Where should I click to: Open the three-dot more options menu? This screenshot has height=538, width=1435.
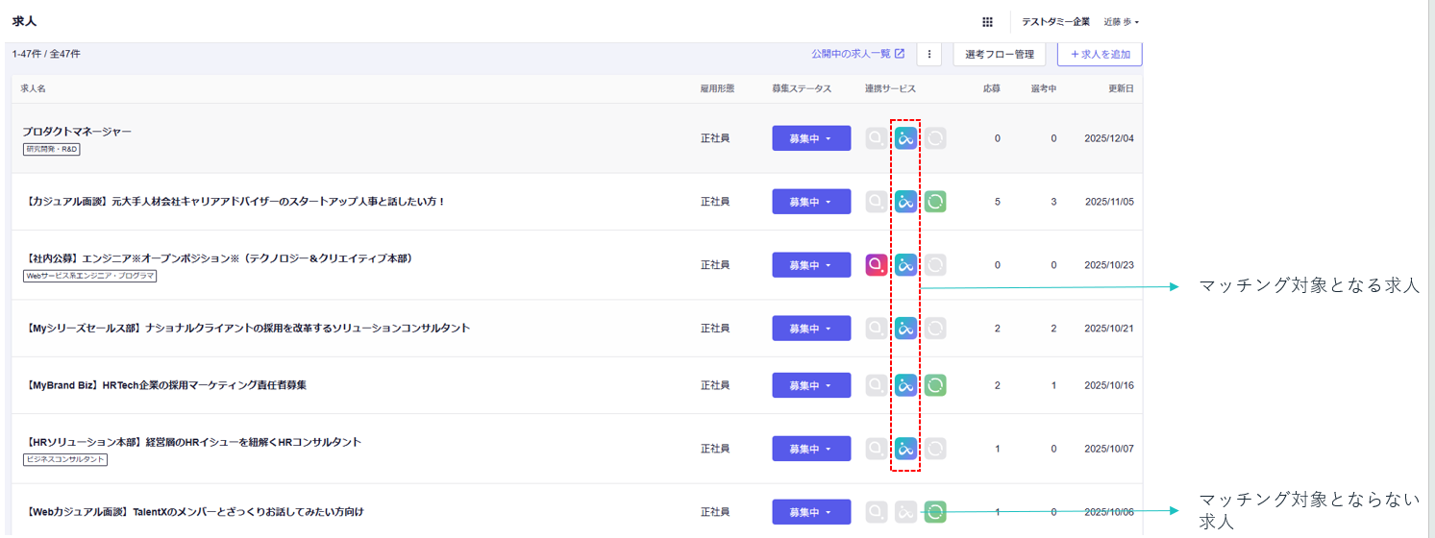point(928,55)
